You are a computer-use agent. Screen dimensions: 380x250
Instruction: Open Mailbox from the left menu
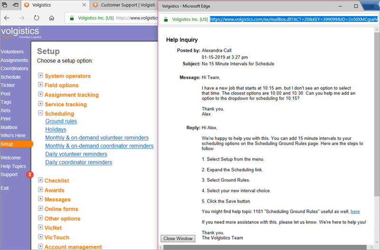click(9, 127)
